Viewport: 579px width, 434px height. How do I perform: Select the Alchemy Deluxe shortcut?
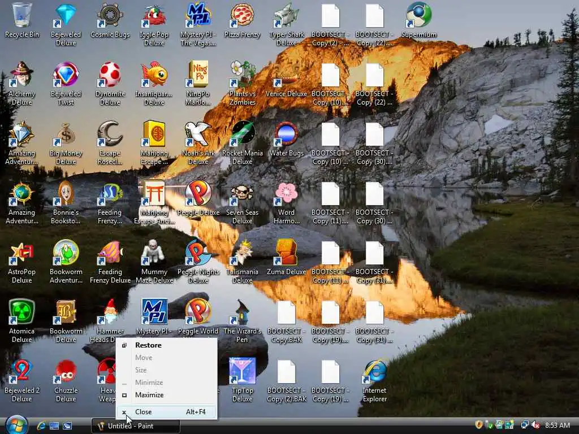coord(22,84)
